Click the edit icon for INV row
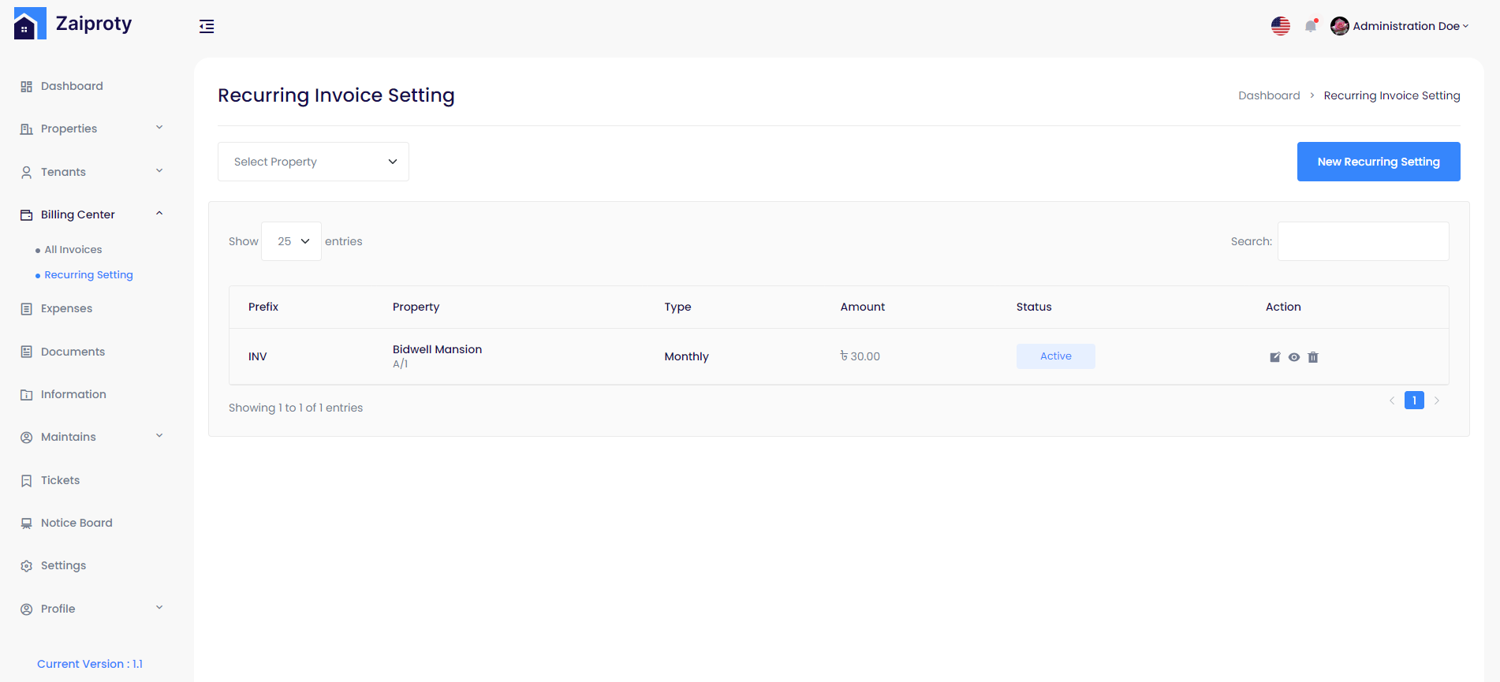Screen dimensions: 1500x682 pyautogui.click(x=1274, y=357)
